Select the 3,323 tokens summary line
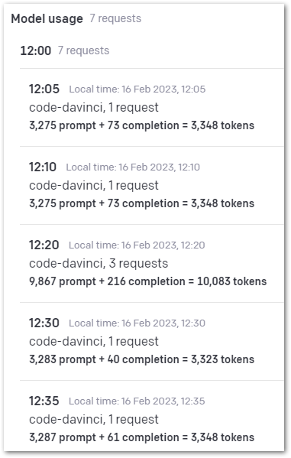291x458 pixels. [x=141, y=359]
